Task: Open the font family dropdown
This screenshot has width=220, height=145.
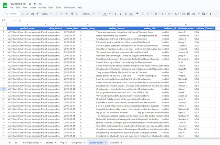Action: point(88,14)
